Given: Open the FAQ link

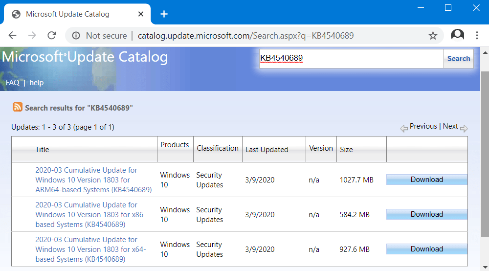Looking at the screenshot, I should 13,83.
